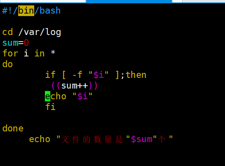The image size is (225, 166).
Task: Place cursor on "cd" command
Action: pos(7,32)
